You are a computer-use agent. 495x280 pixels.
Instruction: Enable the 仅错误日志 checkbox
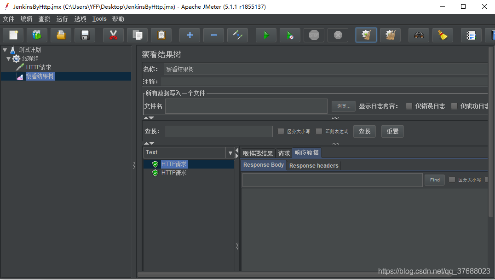(409, 106)
